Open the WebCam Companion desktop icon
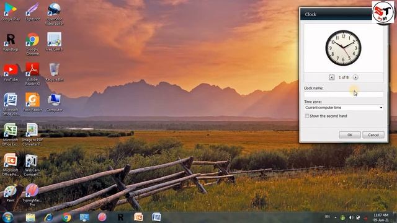Screen dimensions: 397x223 coord(32,165)
